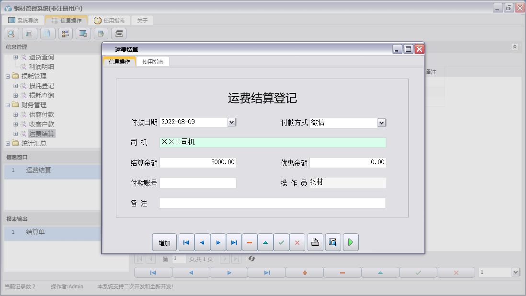Switch to the 使用指南 tab in dialog
The image size is (526, 296).
click(153, 61)
